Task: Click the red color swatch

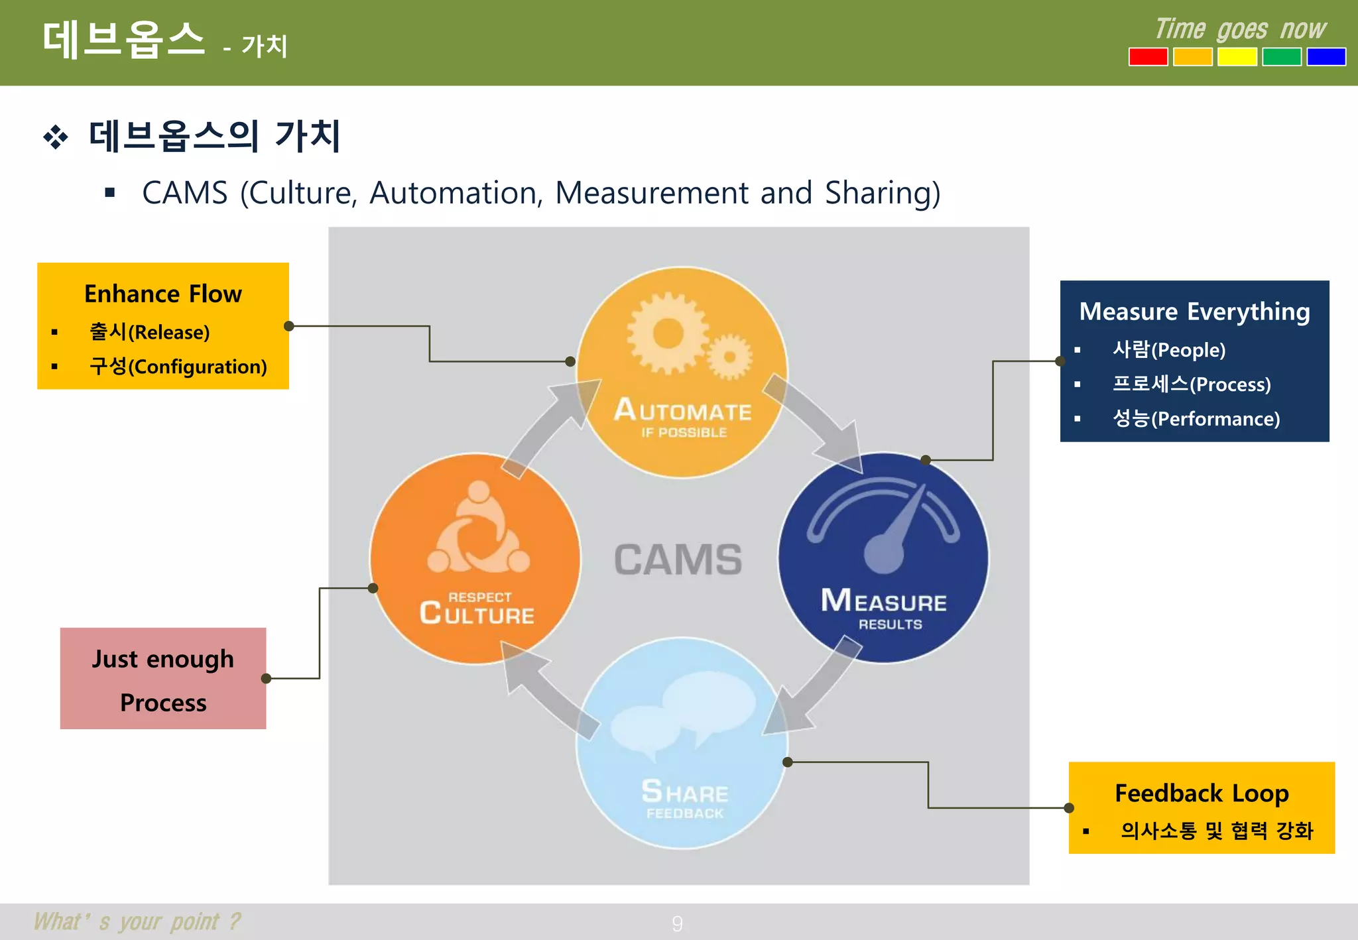Action: click(1148, 57)
